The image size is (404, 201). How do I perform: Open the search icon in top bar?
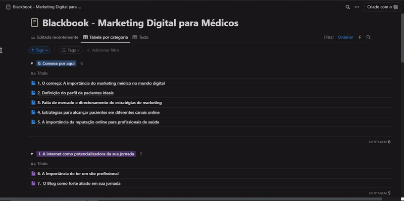[347, 7]
